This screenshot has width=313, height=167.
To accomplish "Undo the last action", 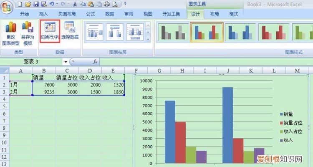I will tap(52, 4).
